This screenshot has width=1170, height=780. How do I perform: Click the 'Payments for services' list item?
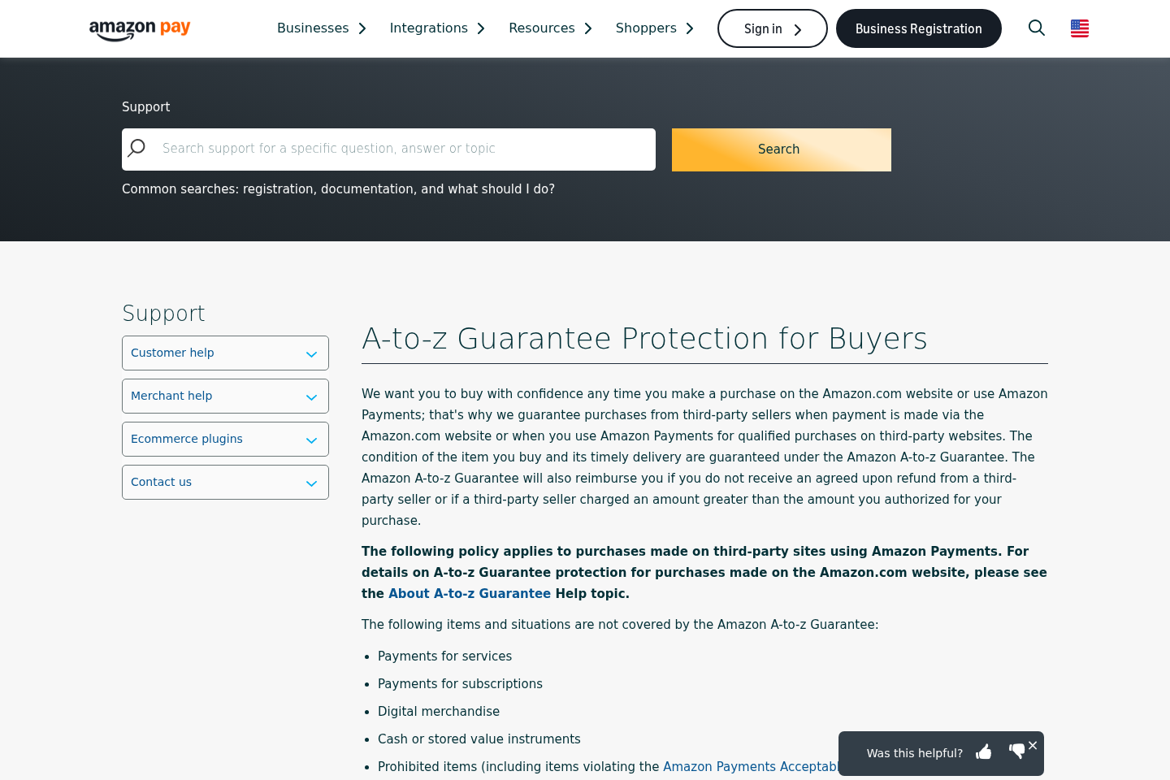tap(444, 656)
